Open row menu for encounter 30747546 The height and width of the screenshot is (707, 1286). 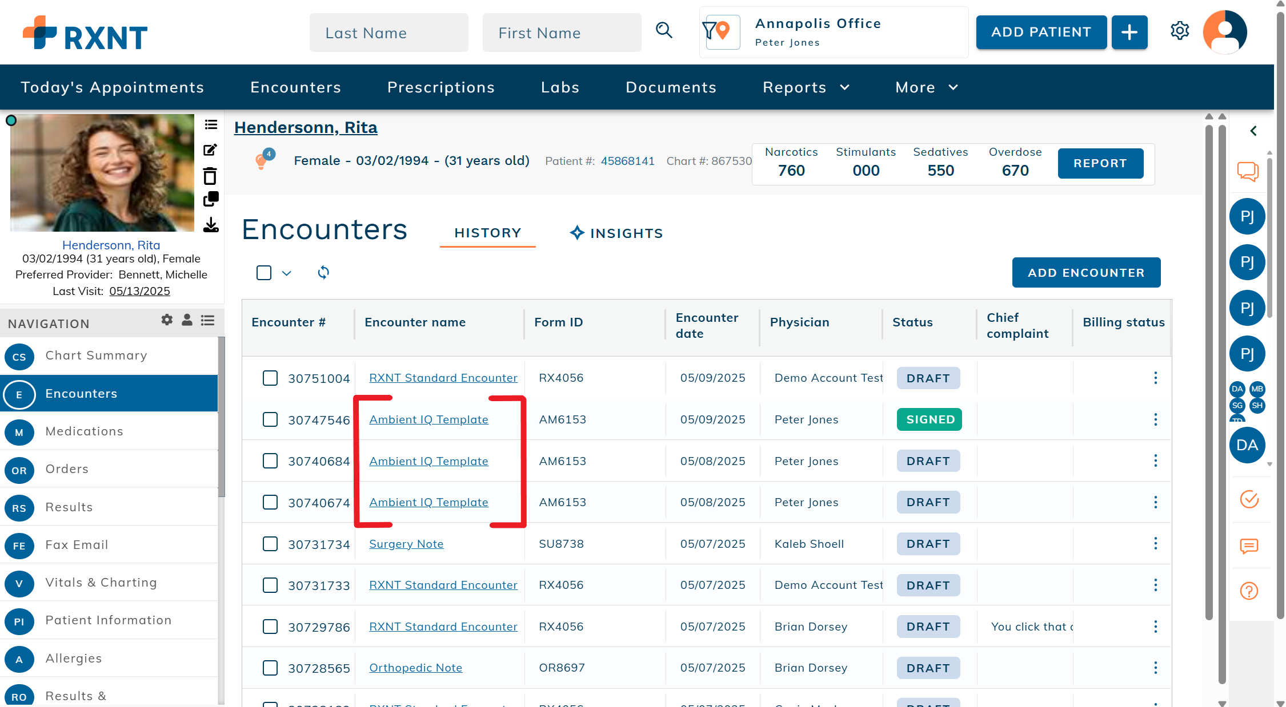[x=1155, y=419]
